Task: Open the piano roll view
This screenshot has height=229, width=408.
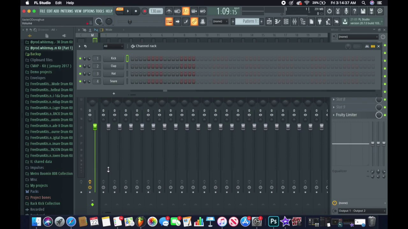Action: [278, 22]
